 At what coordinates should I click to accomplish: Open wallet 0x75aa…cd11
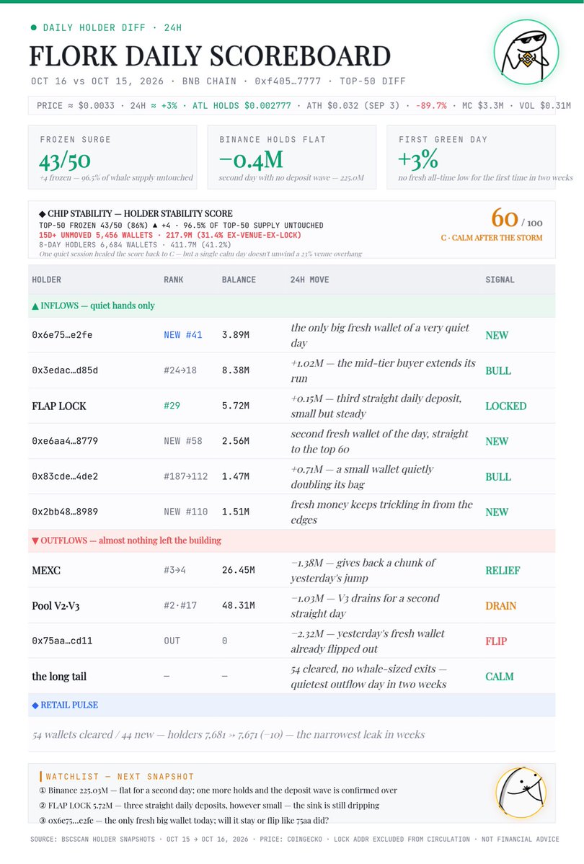coord(62,641)
